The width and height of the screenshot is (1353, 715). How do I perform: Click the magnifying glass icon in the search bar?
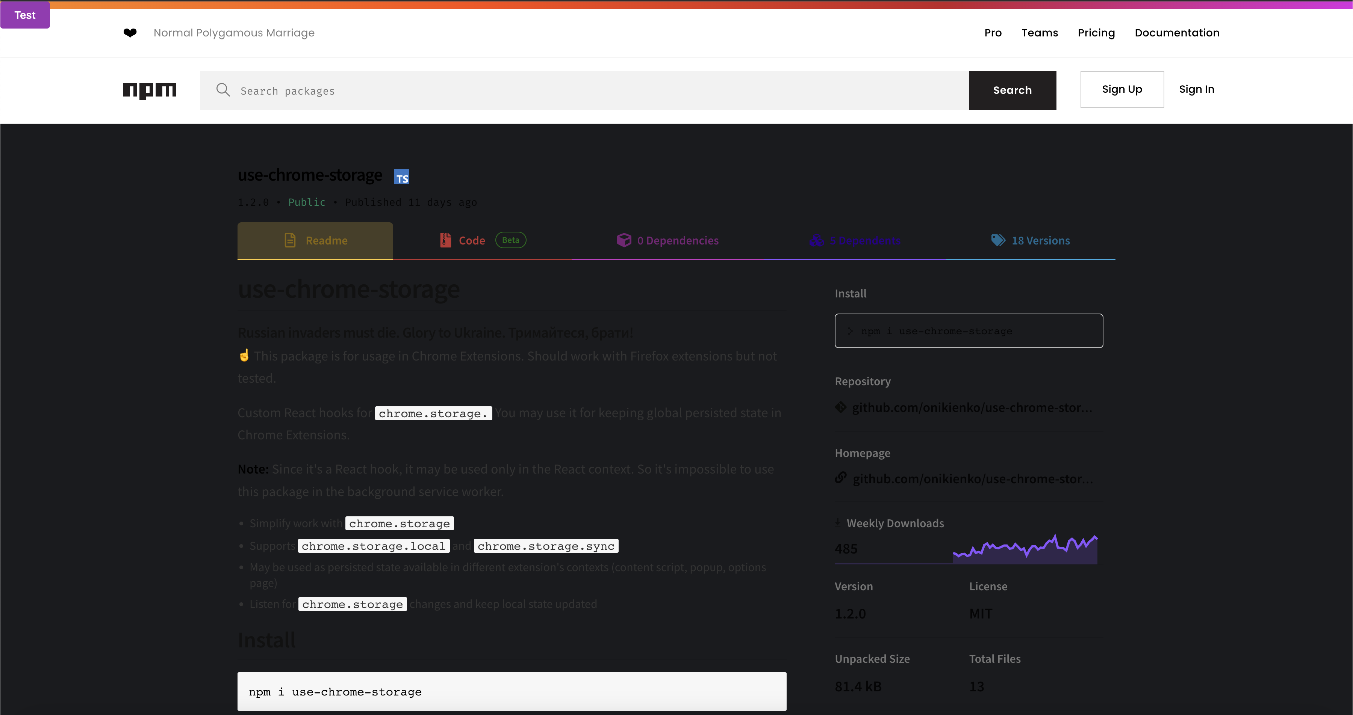[223, 90]
